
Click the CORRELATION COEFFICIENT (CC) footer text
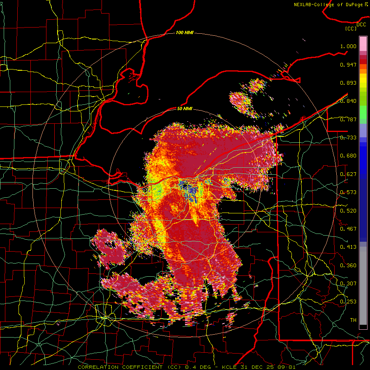[129, 367]
